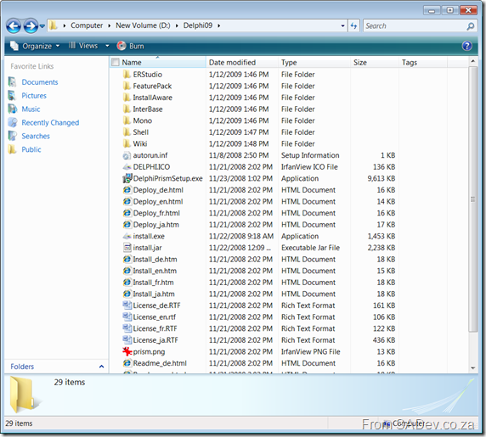This screenshot has height=437, width=486.
Task: Select the License_en.rtf file name
Action: click(x=155, y=317)
